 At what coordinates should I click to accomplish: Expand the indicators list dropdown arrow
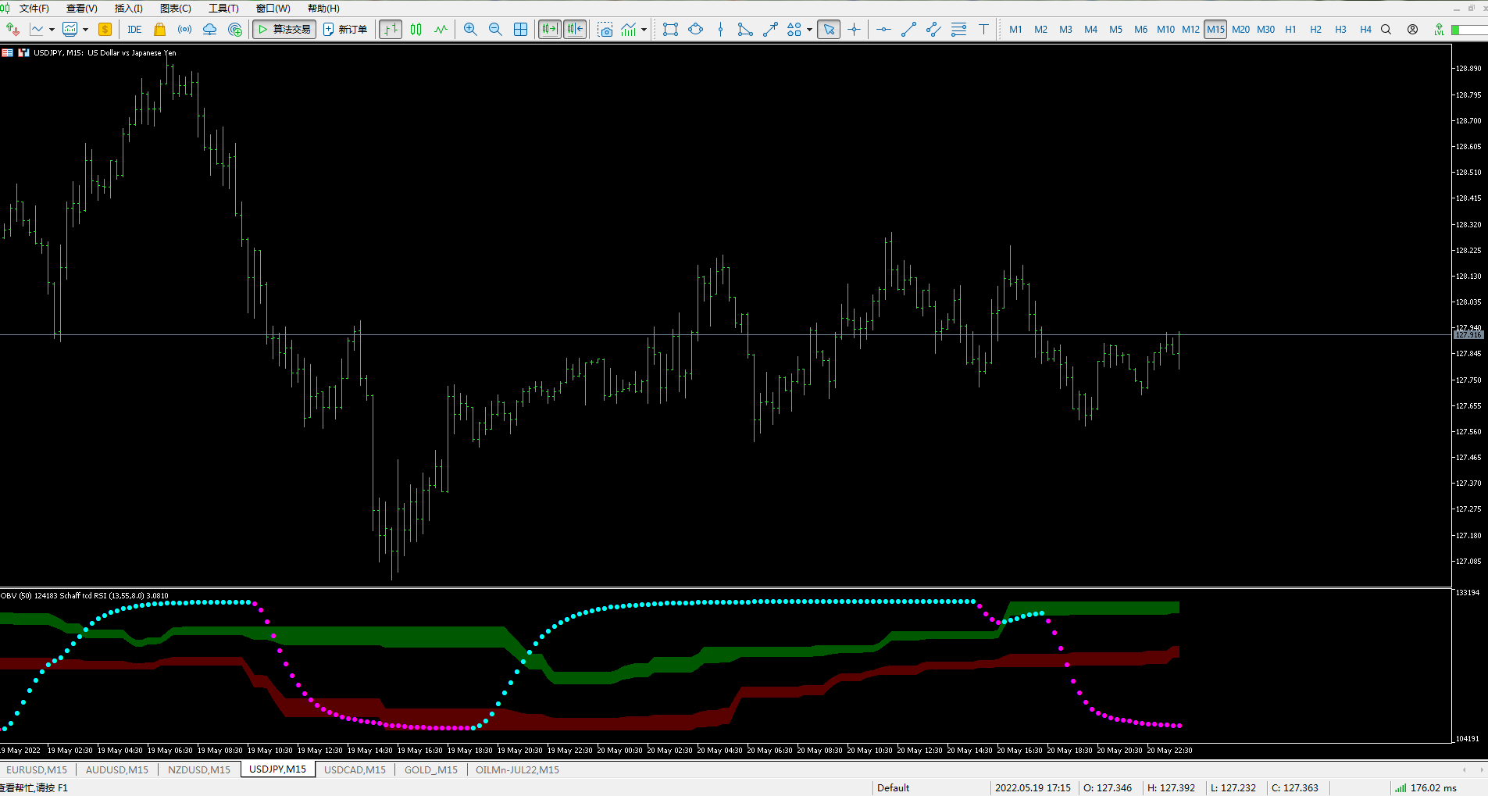coord(644,30)
